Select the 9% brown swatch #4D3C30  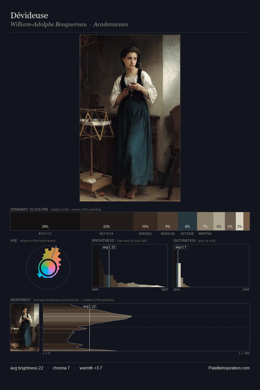tap(168, 221)
